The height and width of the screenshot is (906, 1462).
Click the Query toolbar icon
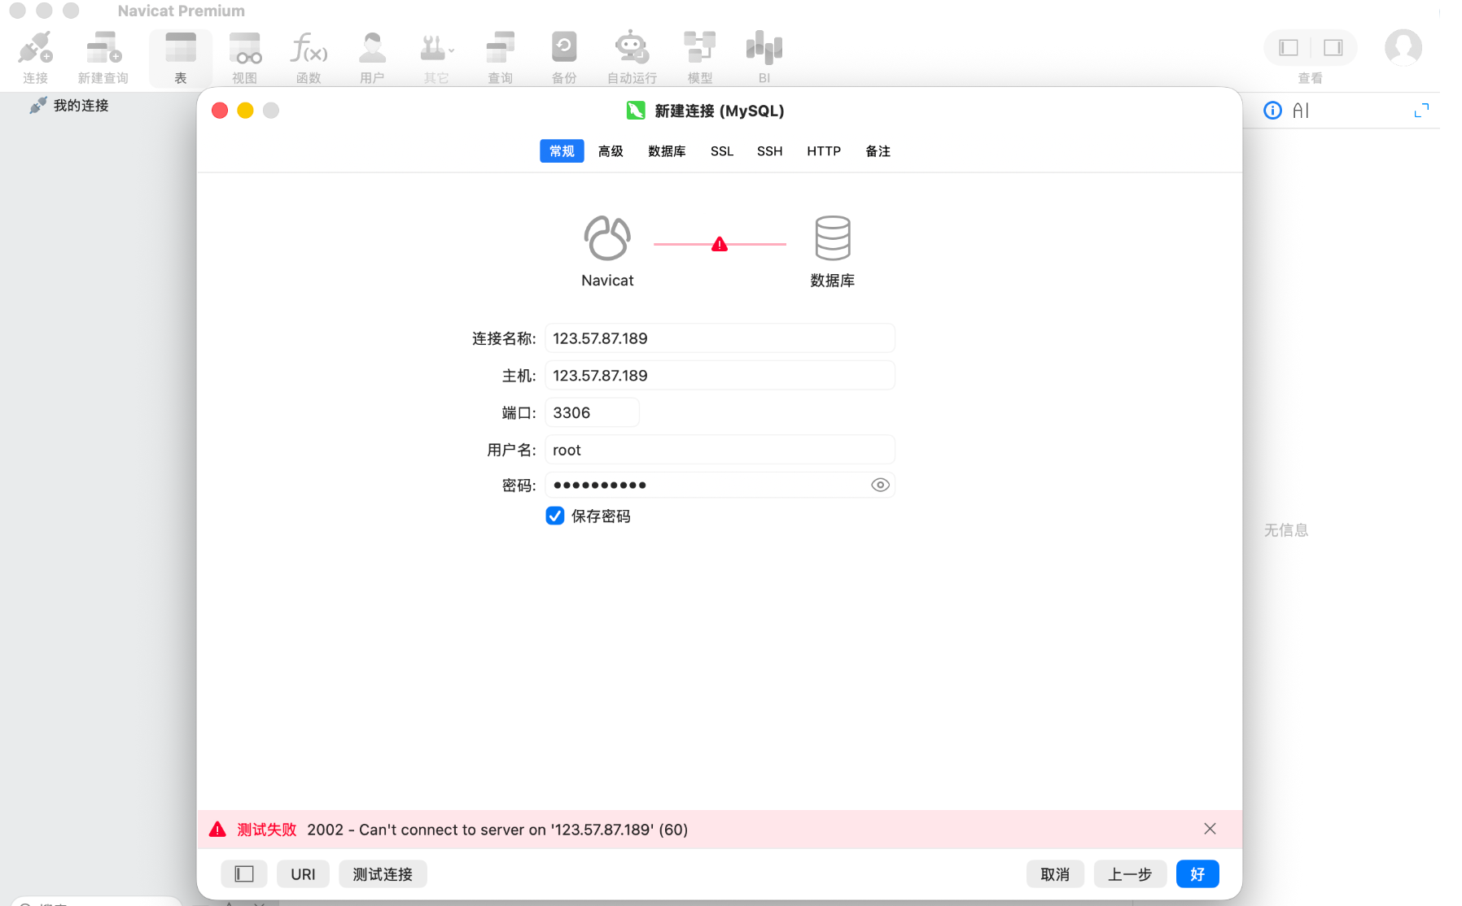coord(500,57)
